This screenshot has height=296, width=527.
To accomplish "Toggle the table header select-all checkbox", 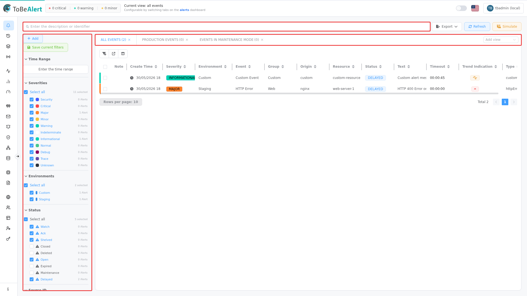I will pos(105,67).
